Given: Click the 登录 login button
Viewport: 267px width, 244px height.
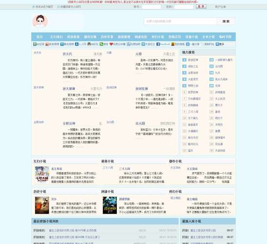Looking at the screenshot, I should point(201,6).
